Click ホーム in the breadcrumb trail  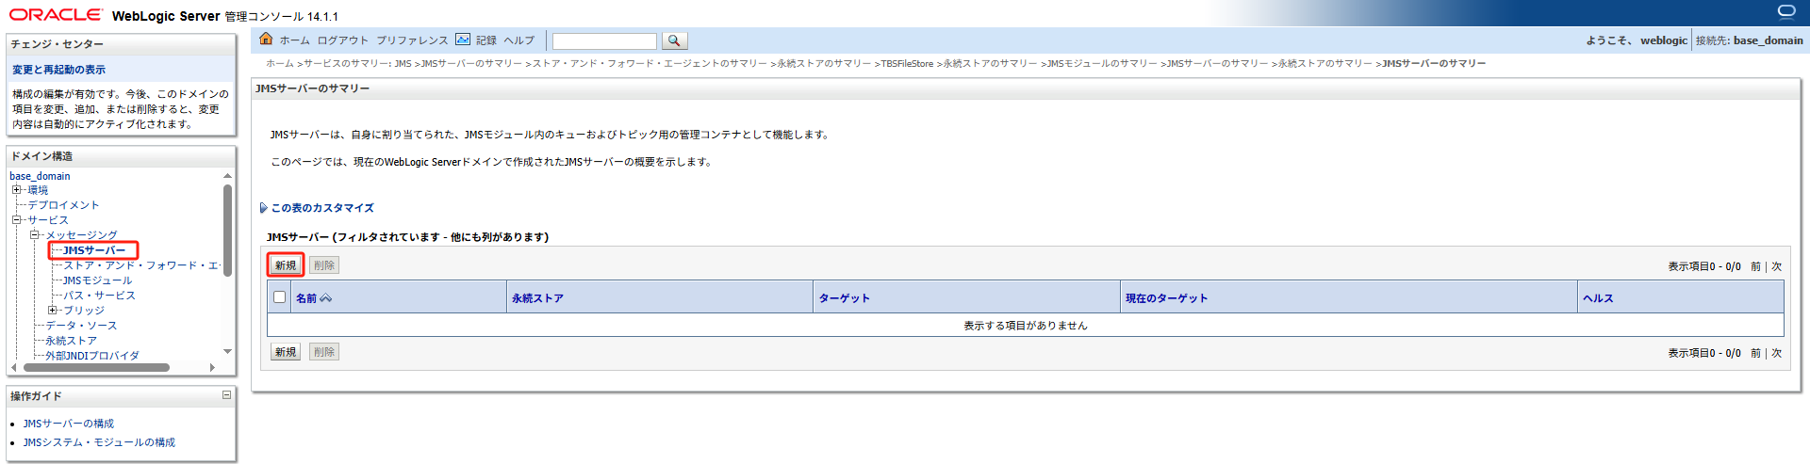click(x=280, y=64)
